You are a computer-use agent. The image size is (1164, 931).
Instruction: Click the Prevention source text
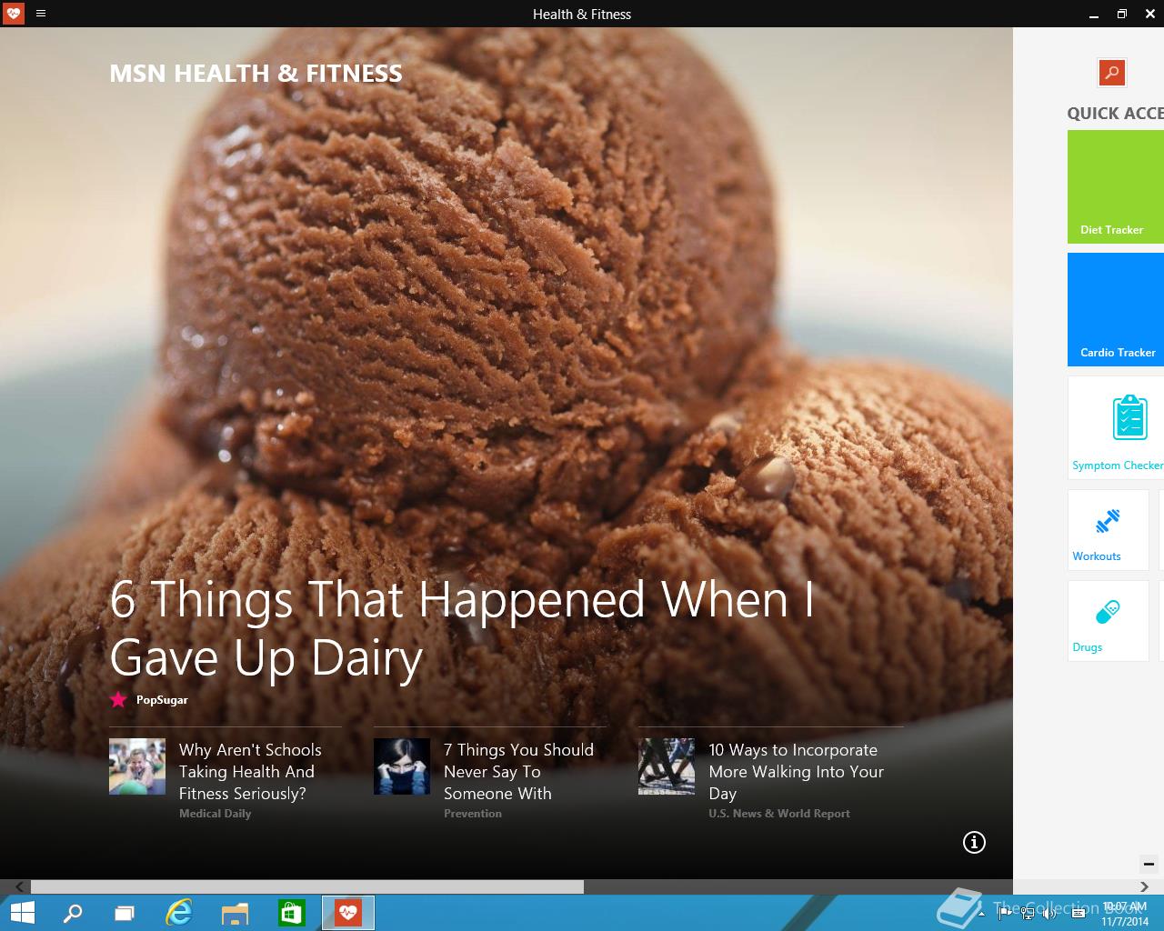coord(473,814)
